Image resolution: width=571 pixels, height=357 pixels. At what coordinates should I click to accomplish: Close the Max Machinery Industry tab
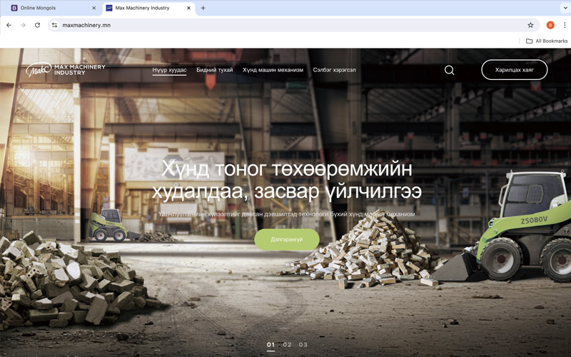coord(188,8)
